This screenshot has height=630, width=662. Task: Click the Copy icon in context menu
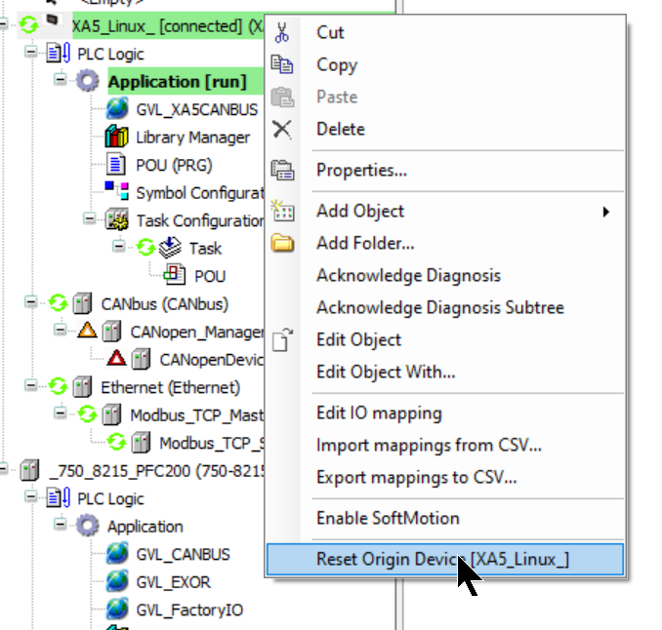[281, 64]
